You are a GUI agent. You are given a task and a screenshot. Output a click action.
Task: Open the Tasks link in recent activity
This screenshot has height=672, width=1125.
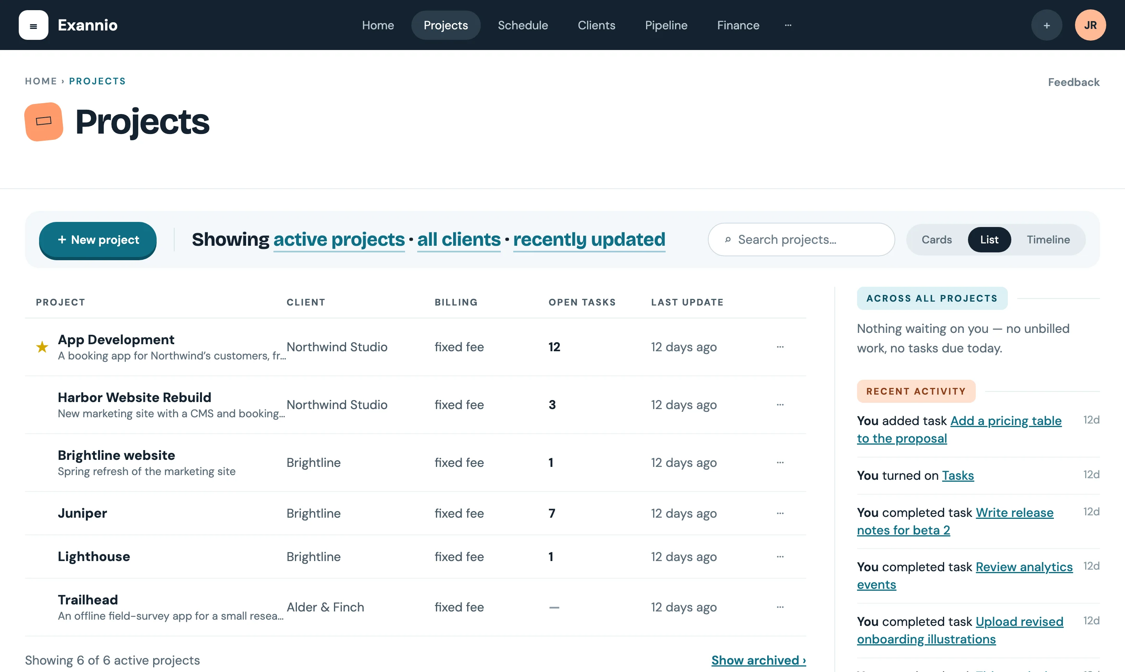click(x=957, y=475)
